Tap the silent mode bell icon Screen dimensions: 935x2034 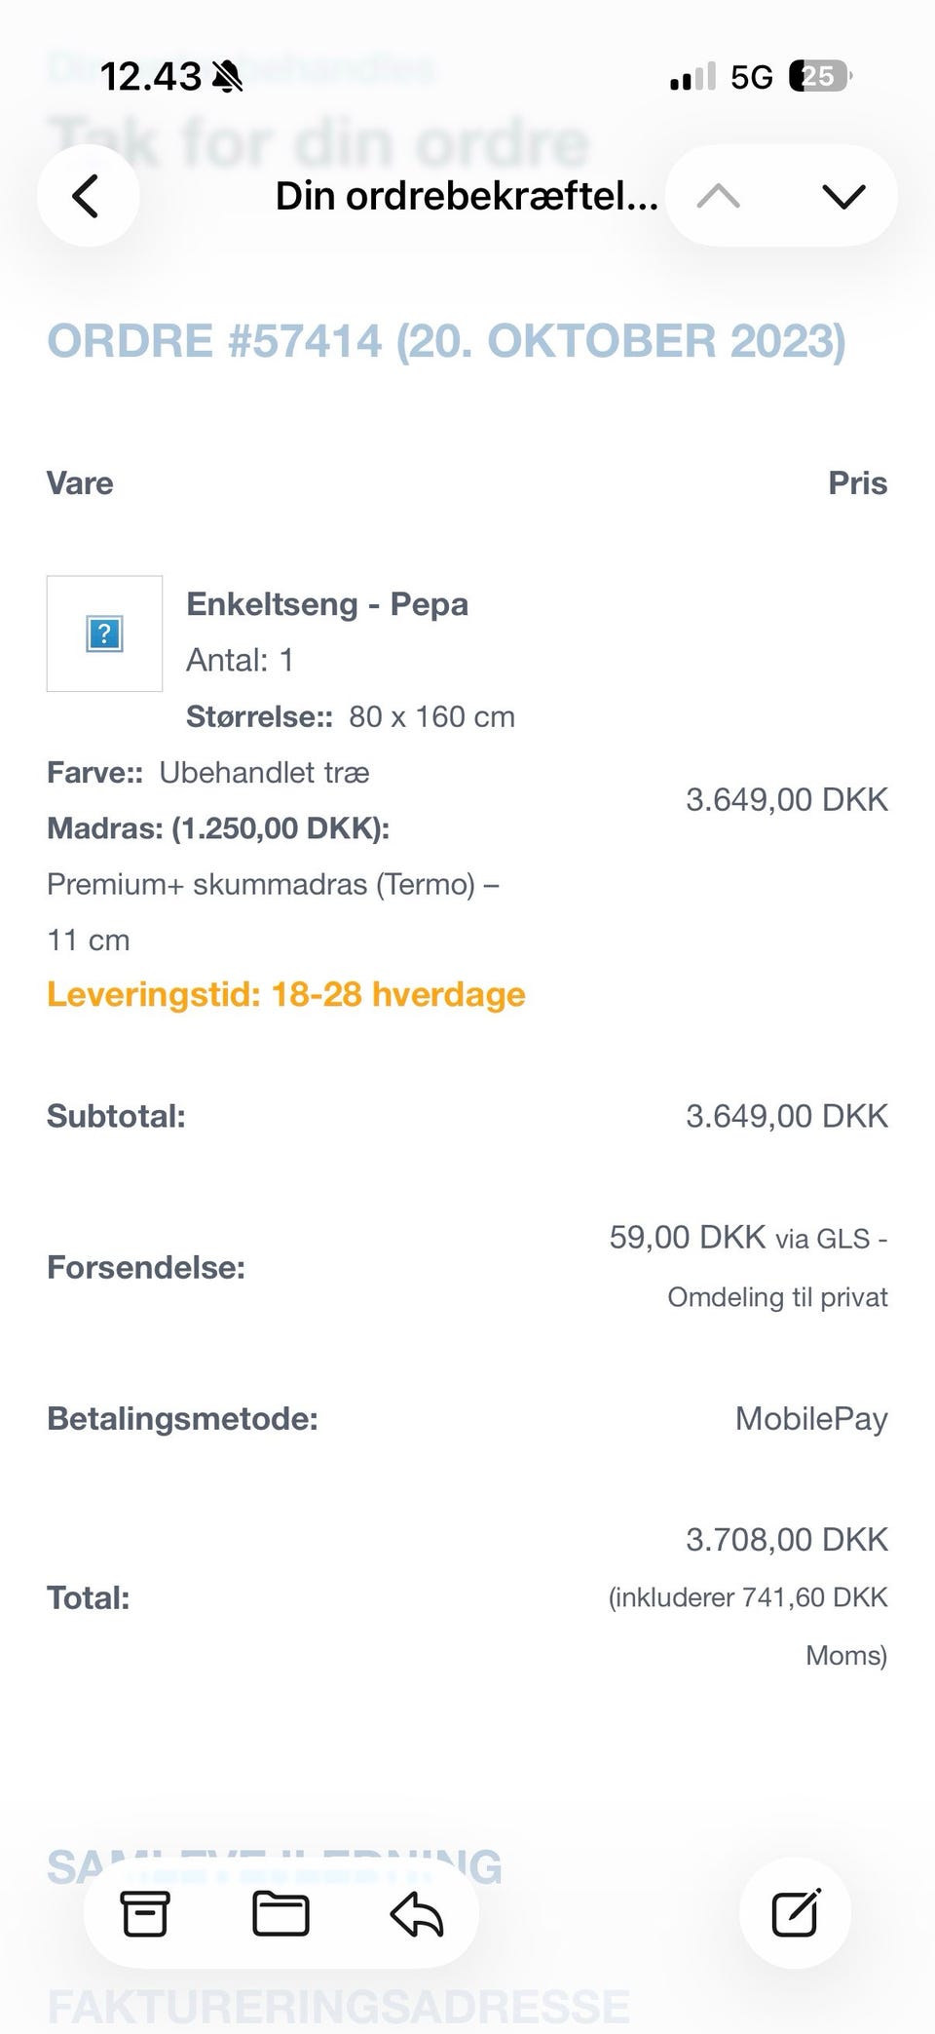tap(227, 76)
